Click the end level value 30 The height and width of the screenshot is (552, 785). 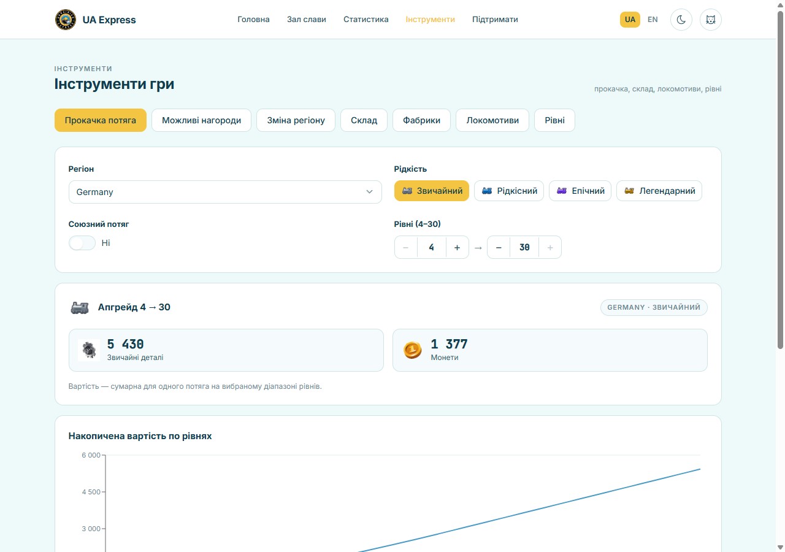524,247
